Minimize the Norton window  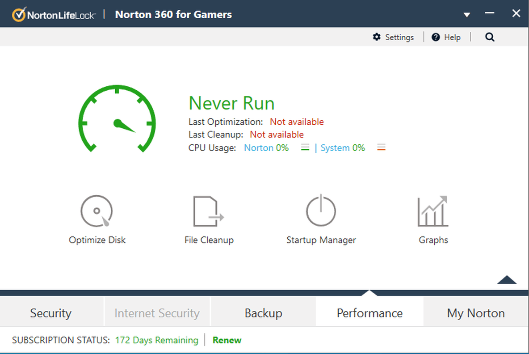(x=490, y=13)
